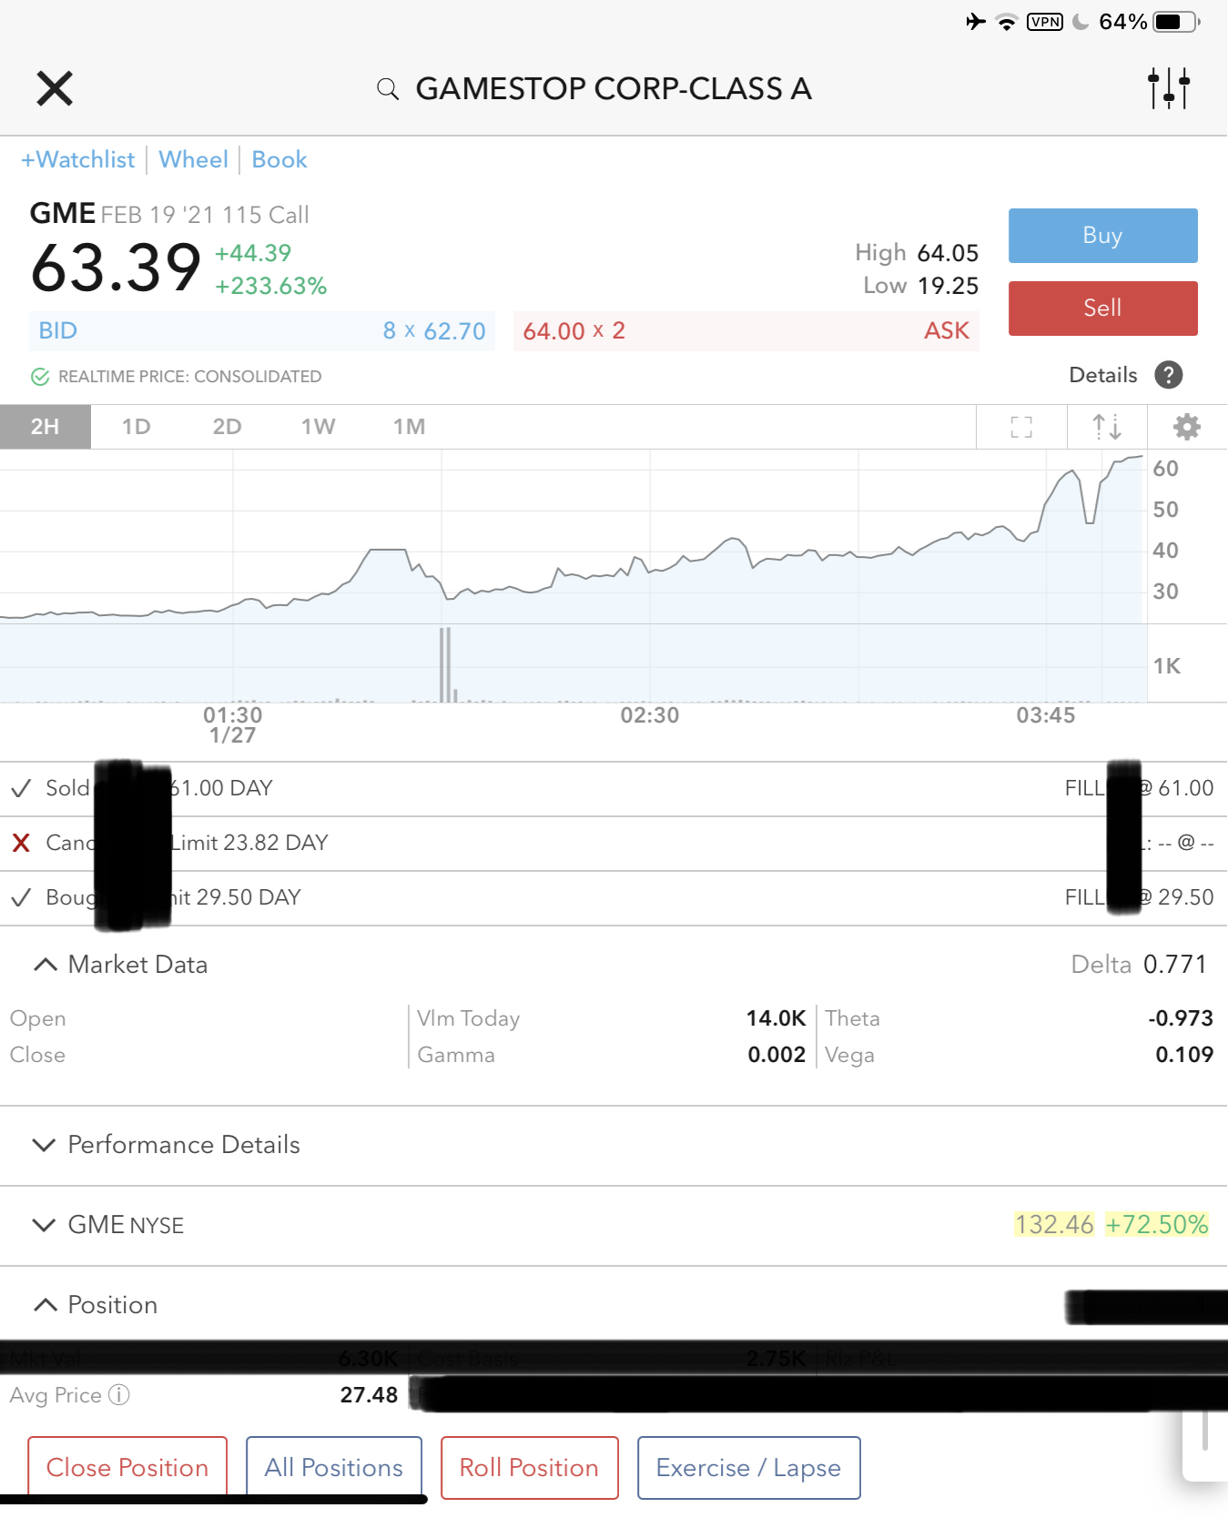Tap the Avg Price info icon
Image resolution: width=1228 pixels, height=1518 pixels.
click(x=119, y=1394)
